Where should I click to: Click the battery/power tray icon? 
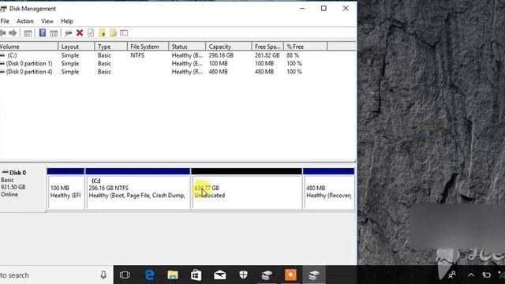pyautogui.click(x=486, y=275)
